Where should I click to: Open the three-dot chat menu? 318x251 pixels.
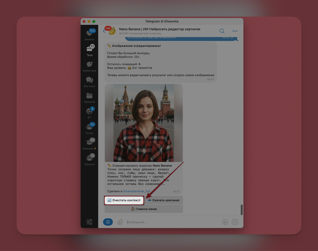tap(235, 31)
